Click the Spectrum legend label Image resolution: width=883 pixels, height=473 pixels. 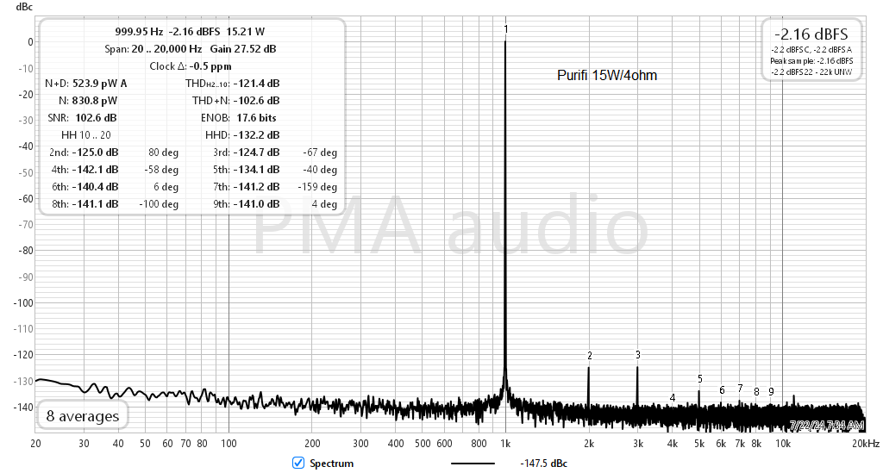332,464
